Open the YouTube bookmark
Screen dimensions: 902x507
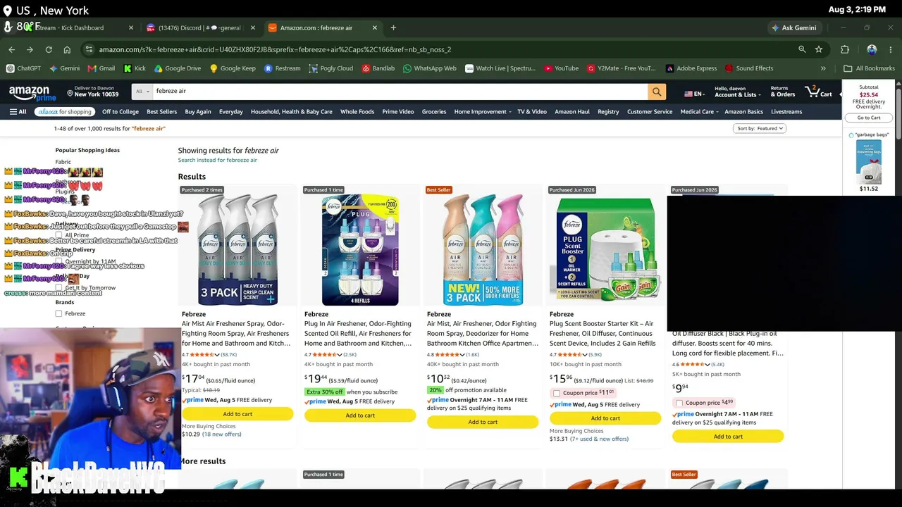click(562, 68)
